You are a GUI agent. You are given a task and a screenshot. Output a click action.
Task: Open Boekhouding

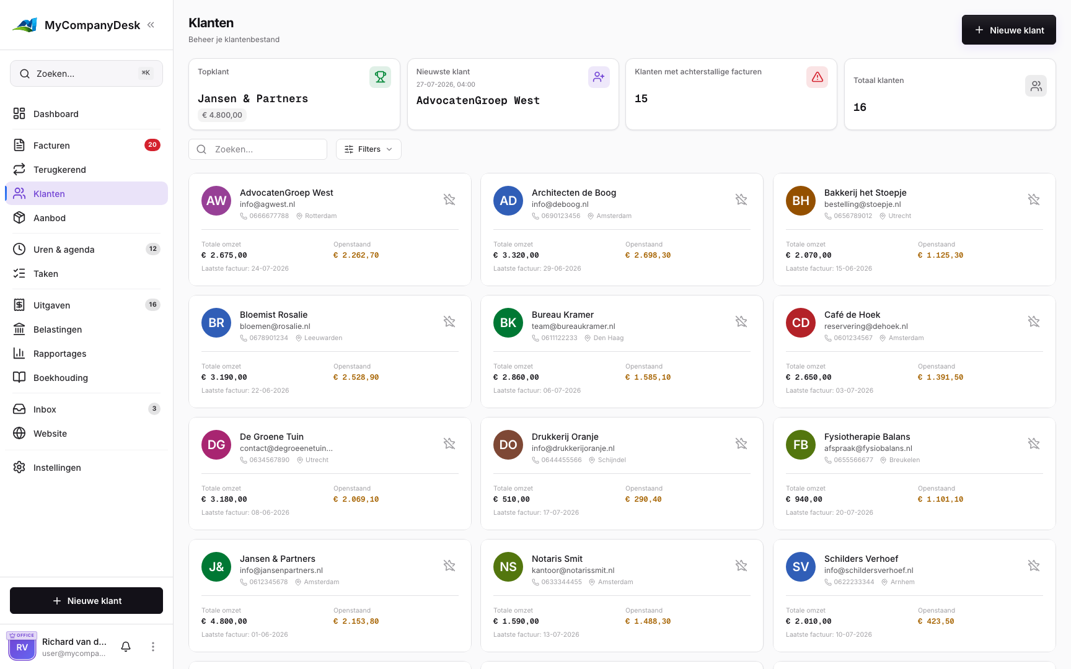(86, 378)
